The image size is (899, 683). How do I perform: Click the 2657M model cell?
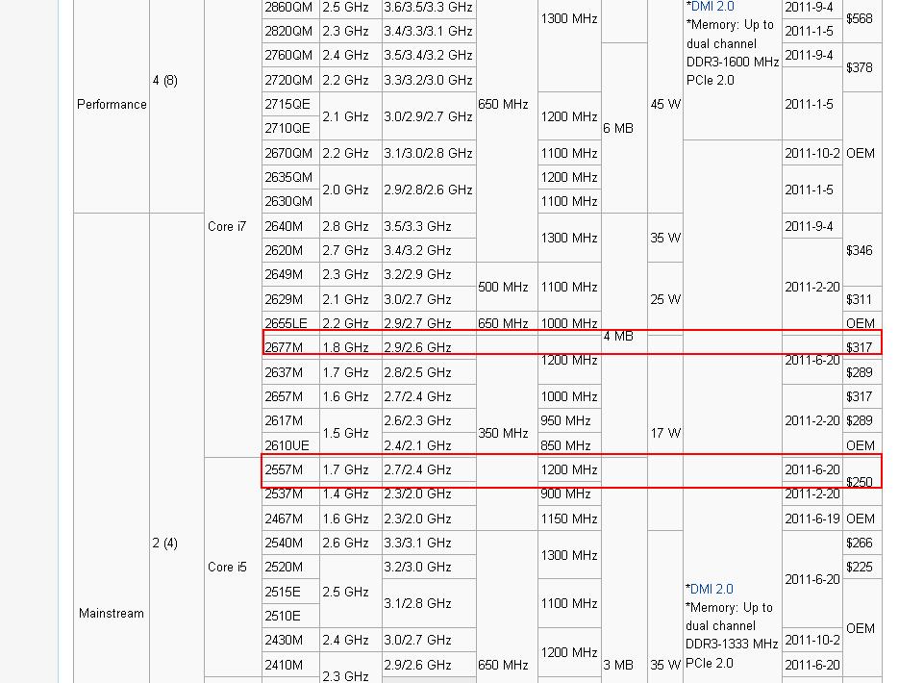click(290, 396)
